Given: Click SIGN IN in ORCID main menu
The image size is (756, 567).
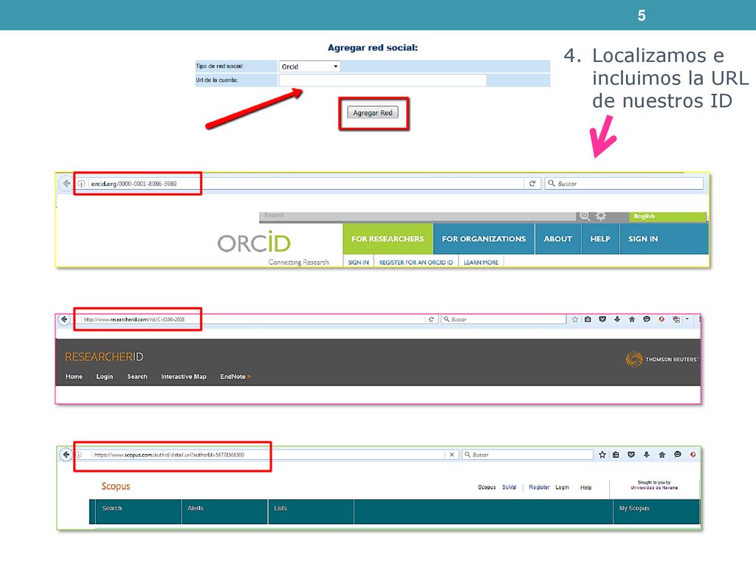Looking at the screenshot, I should (x=643, y=238).
